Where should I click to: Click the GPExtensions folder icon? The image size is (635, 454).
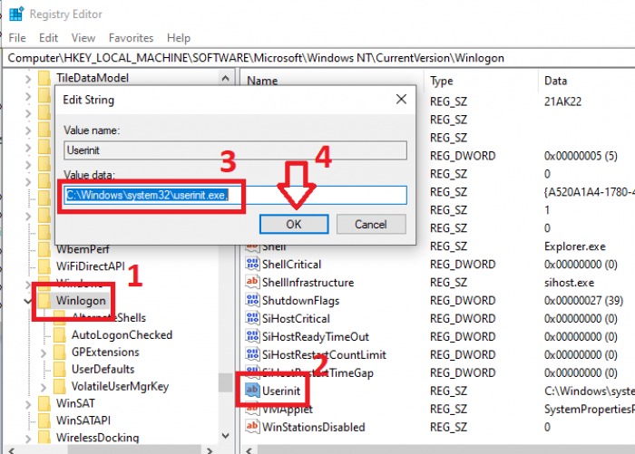60,352
